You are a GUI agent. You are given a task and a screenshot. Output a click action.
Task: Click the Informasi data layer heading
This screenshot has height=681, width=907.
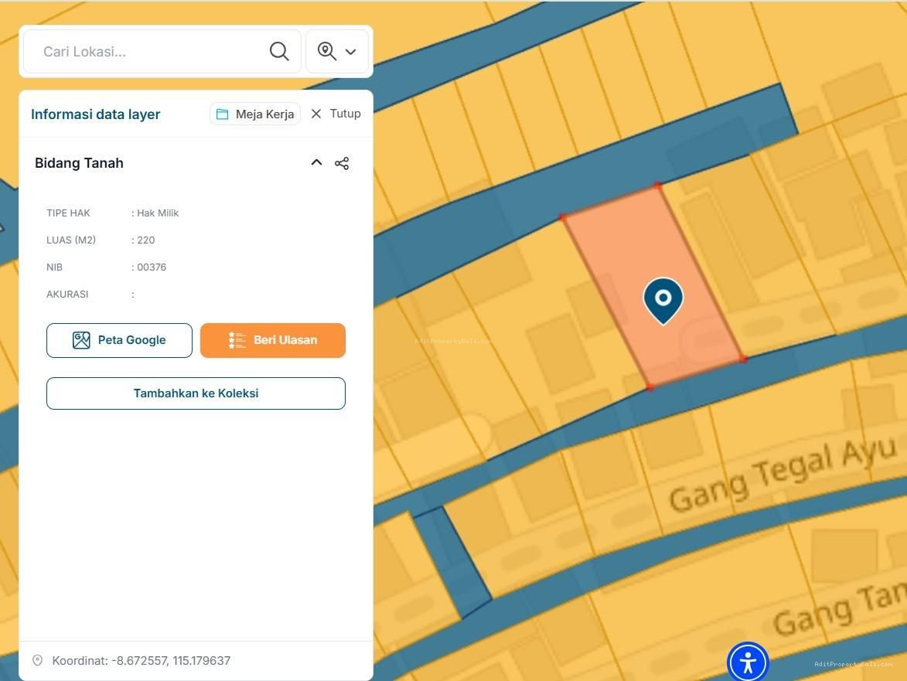[96, 114]
